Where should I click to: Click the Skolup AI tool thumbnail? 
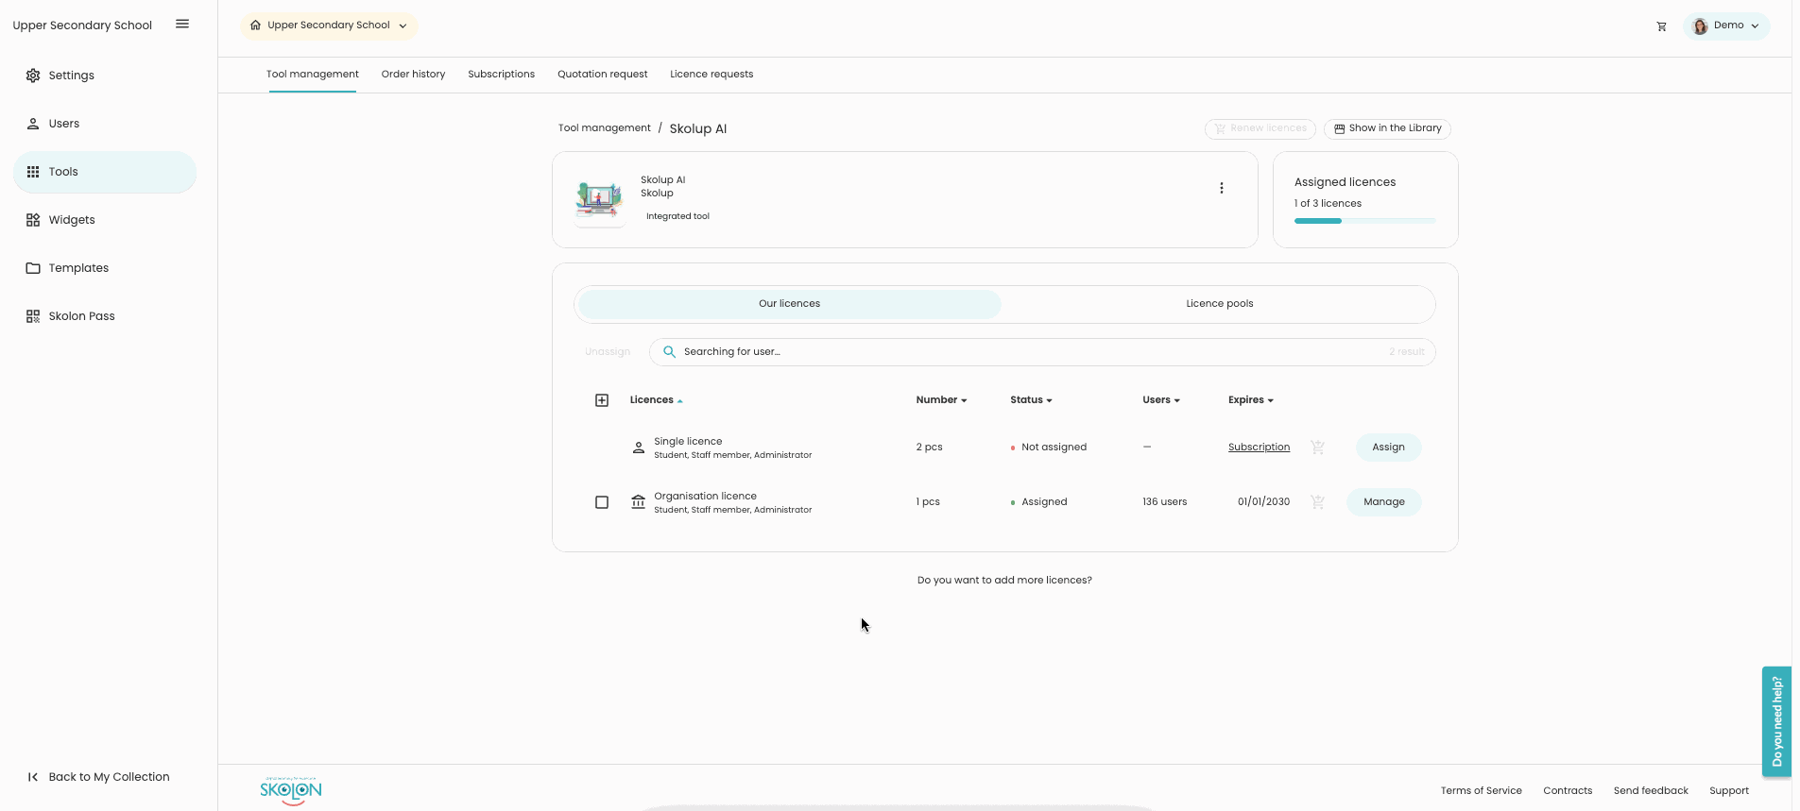[x=599, y=200]
